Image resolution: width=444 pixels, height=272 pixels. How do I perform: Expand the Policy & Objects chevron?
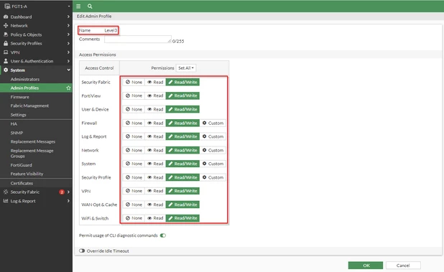(x=68, y=34)
